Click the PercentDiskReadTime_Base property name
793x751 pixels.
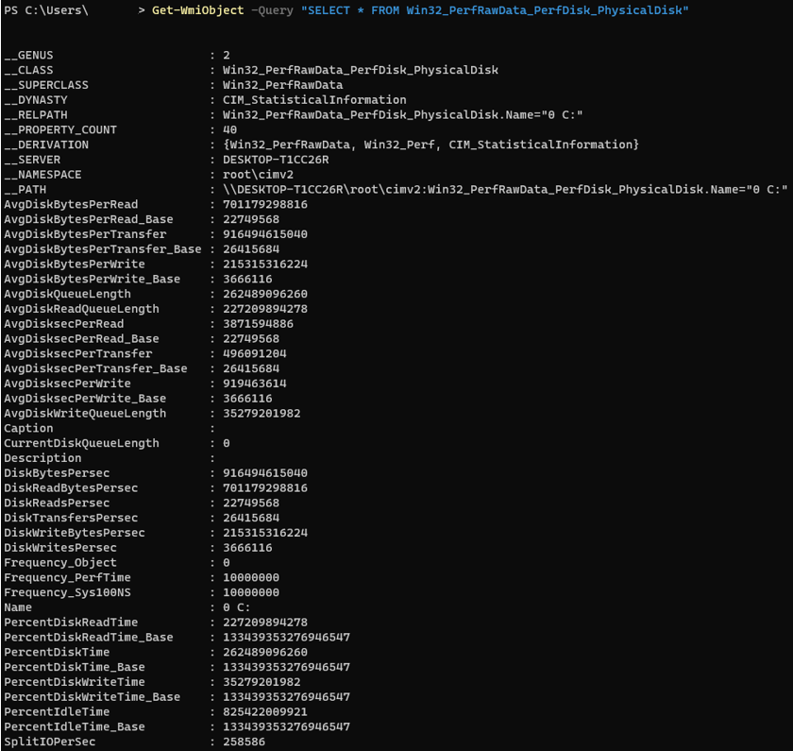(x=89, y=637)
